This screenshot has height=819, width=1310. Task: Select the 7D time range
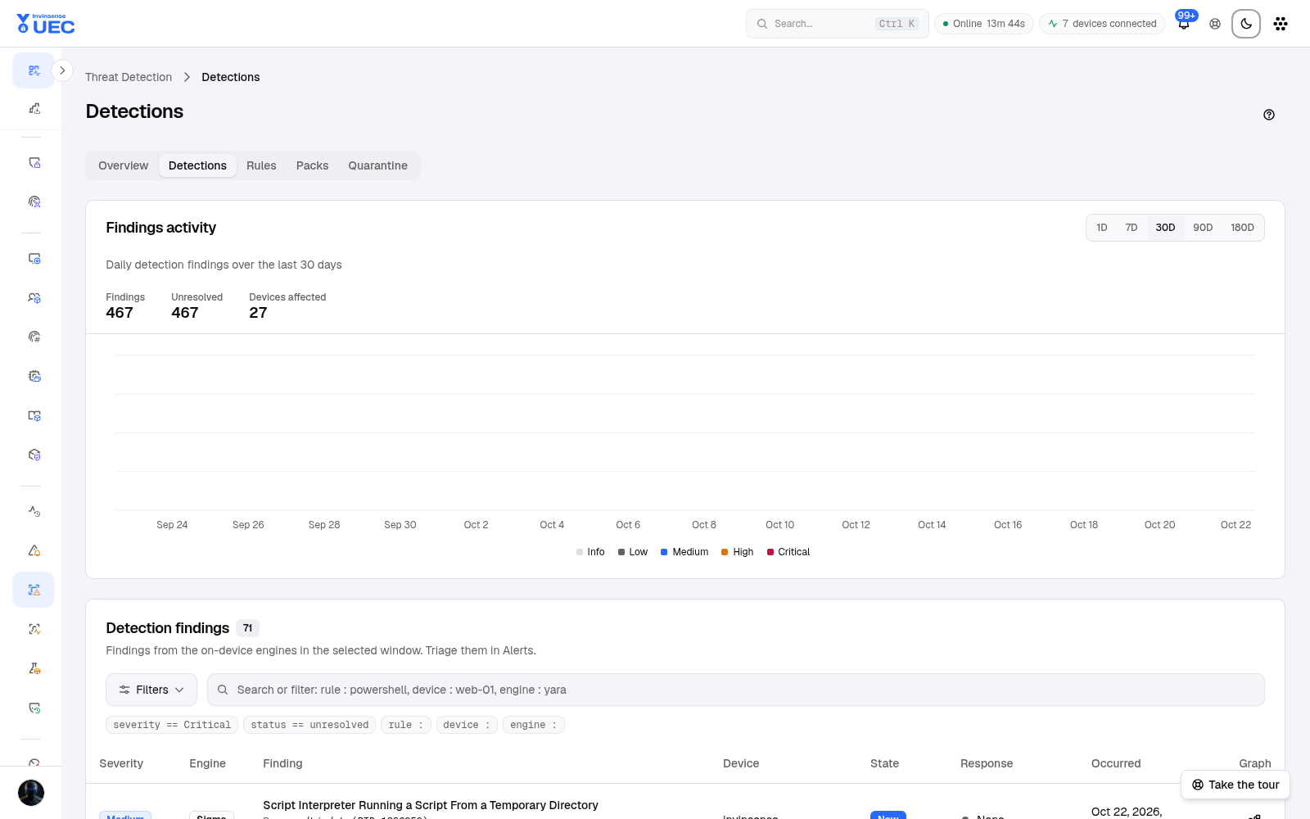point(1132,228)
